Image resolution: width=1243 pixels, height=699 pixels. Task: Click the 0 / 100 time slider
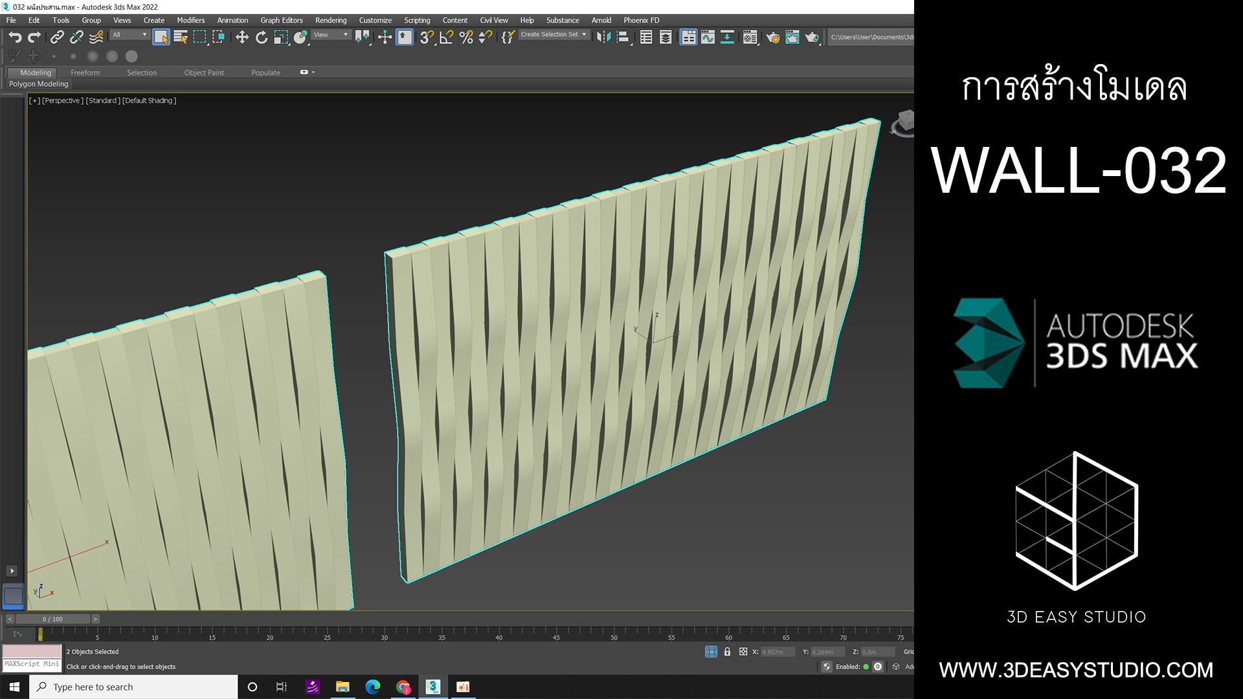click(52, 619)
